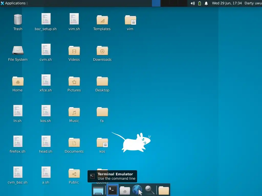
Task: Open the Public shared folder
Action: [x=74, y=173]
